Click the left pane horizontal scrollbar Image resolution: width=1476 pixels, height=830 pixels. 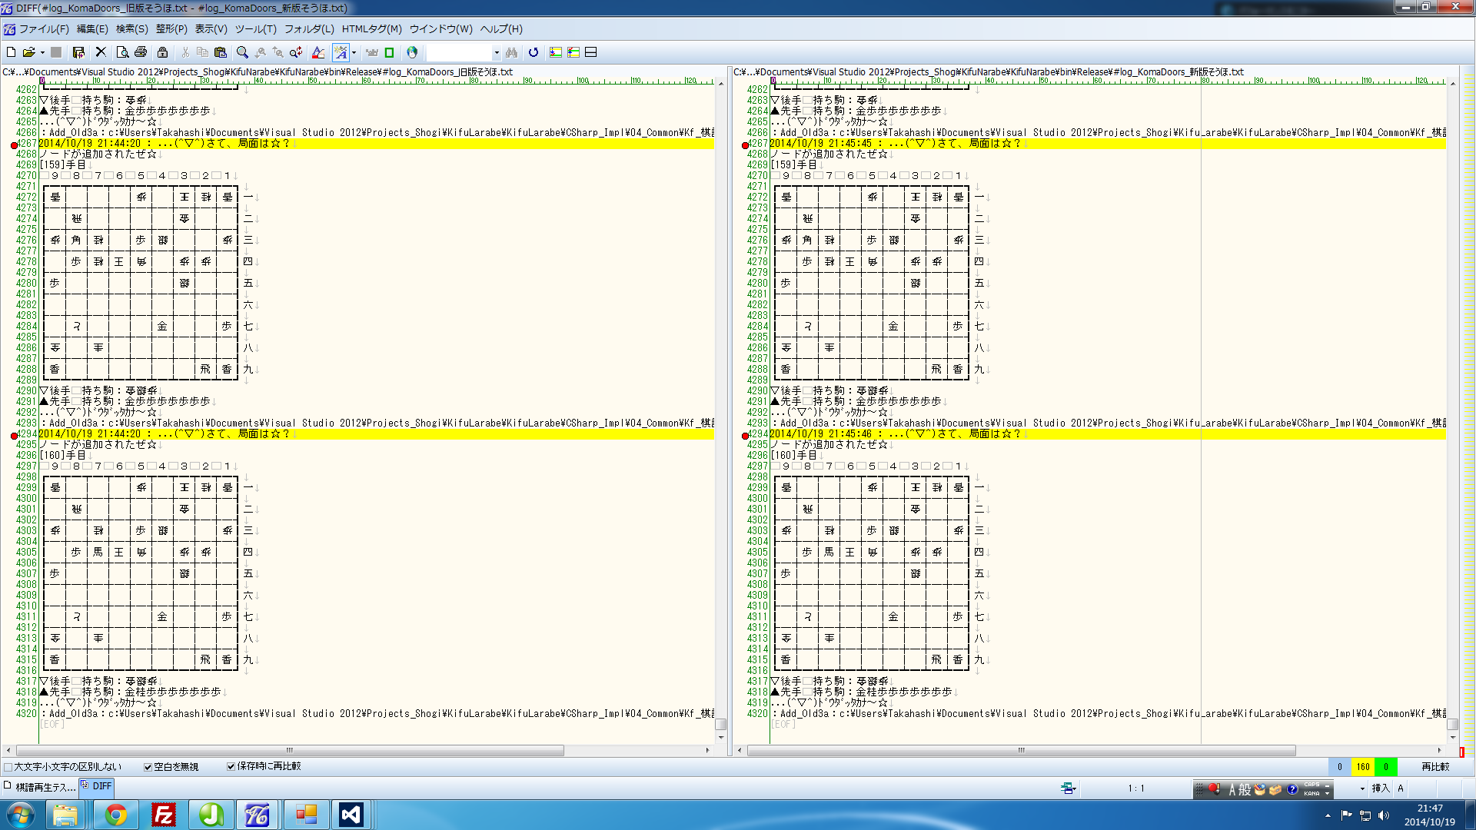click(289, 750)
